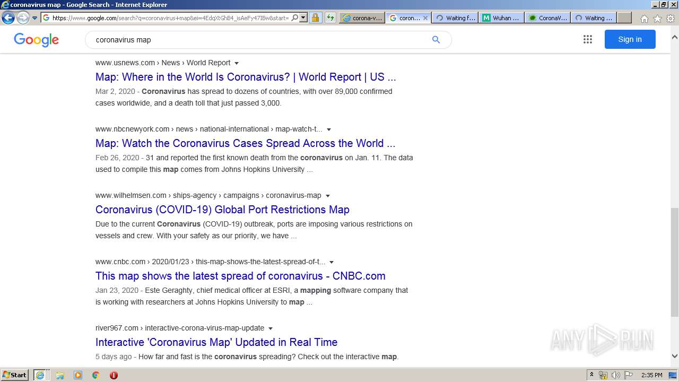679x382 pixels.
Task: Switch to the first Waiting f... tab
Action: [x=455, y=18]
